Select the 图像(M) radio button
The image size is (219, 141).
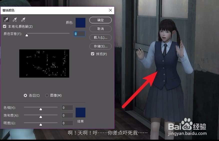coord(47,95)
